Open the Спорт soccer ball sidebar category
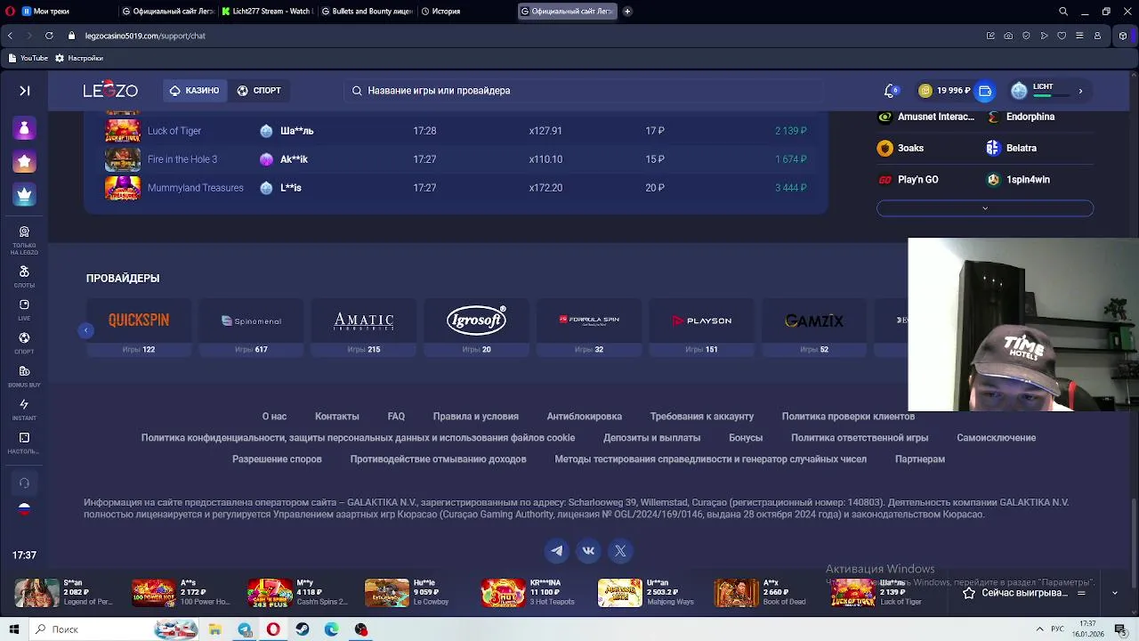Screen dimensions: 1139x641 tap(24, 344)
